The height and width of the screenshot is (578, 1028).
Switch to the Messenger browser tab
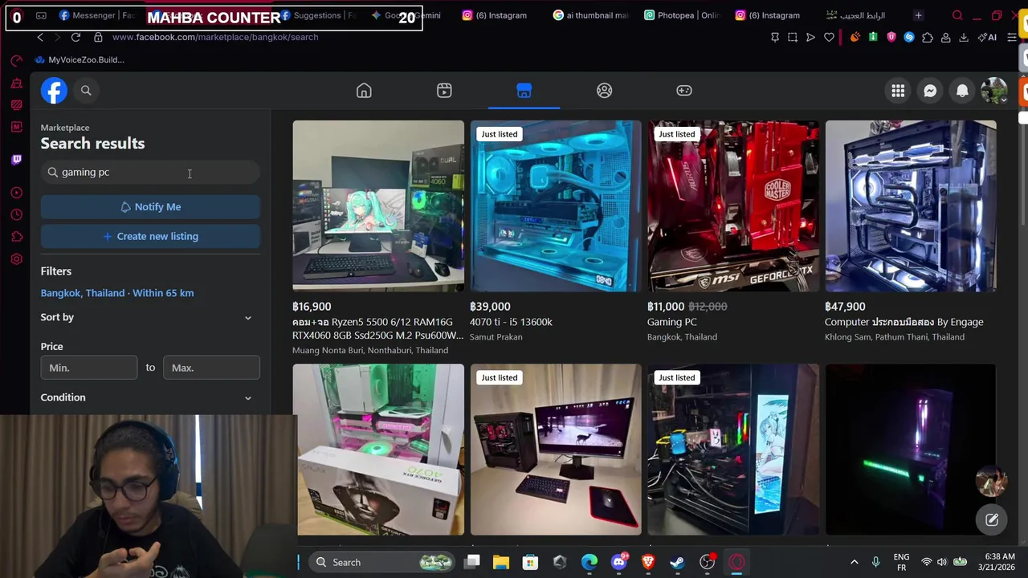96,15
